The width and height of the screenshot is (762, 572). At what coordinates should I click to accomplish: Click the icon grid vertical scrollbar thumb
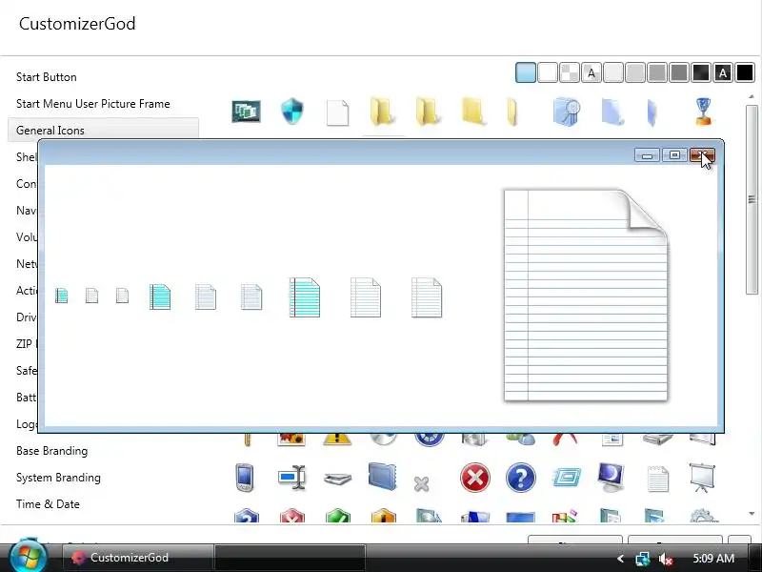(752, 199)
